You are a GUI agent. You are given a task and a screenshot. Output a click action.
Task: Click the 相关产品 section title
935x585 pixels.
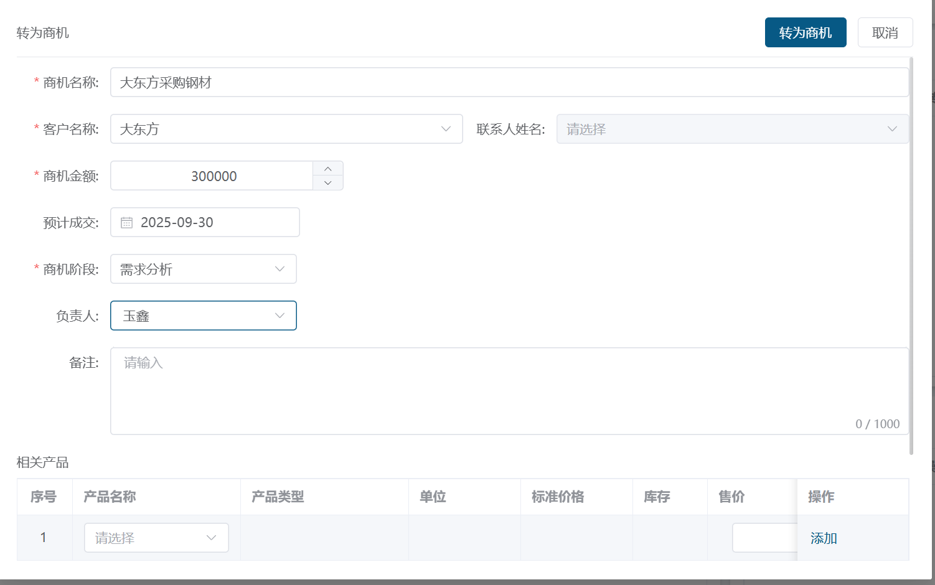click(x=42, y=462)
